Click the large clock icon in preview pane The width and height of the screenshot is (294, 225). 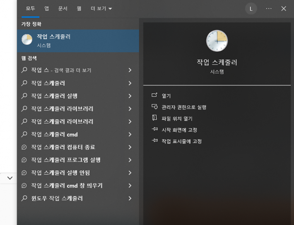pos(217,41)
